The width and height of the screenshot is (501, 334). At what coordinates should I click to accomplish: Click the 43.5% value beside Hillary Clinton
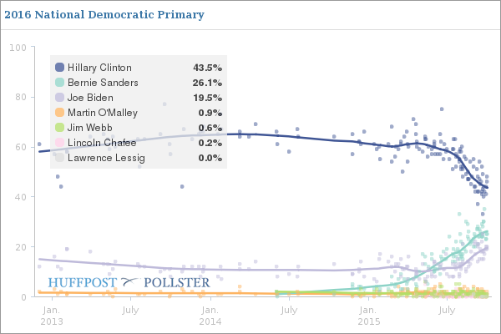205,68
